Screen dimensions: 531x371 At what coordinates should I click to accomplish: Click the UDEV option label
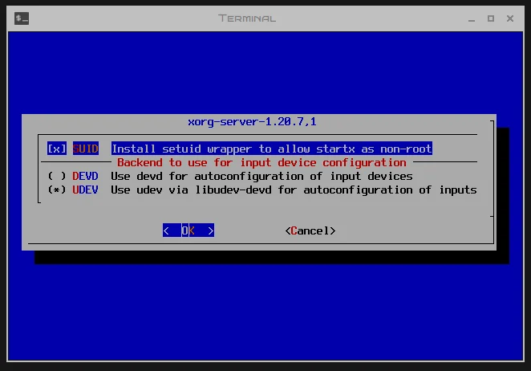pos(85,190)
